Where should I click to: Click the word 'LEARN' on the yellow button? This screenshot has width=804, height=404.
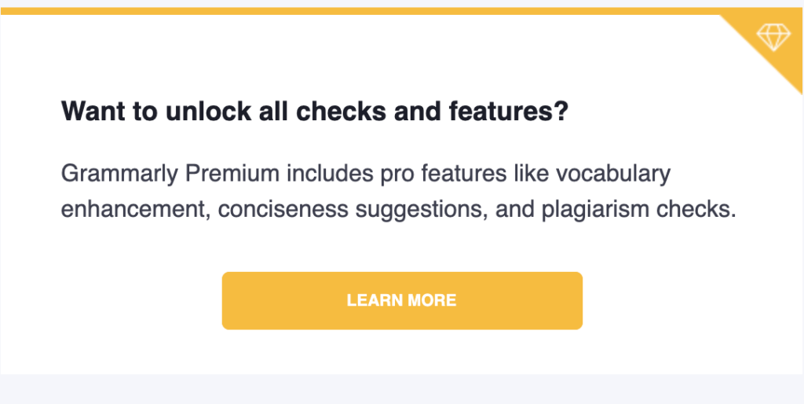point(371,300)
